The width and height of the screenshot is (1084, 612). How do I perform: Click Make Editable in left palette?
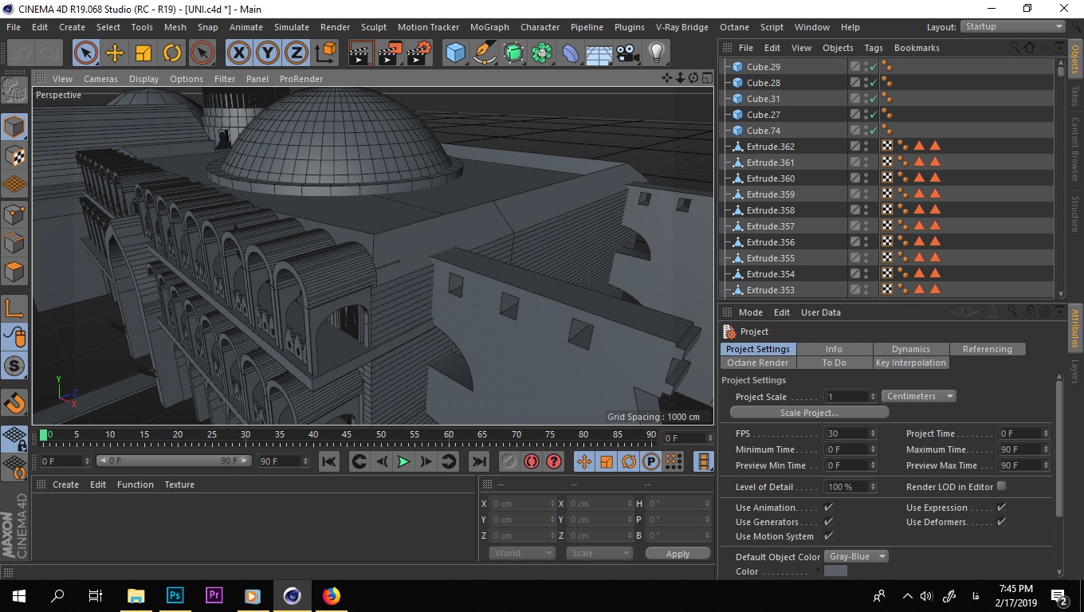[14, 90]
